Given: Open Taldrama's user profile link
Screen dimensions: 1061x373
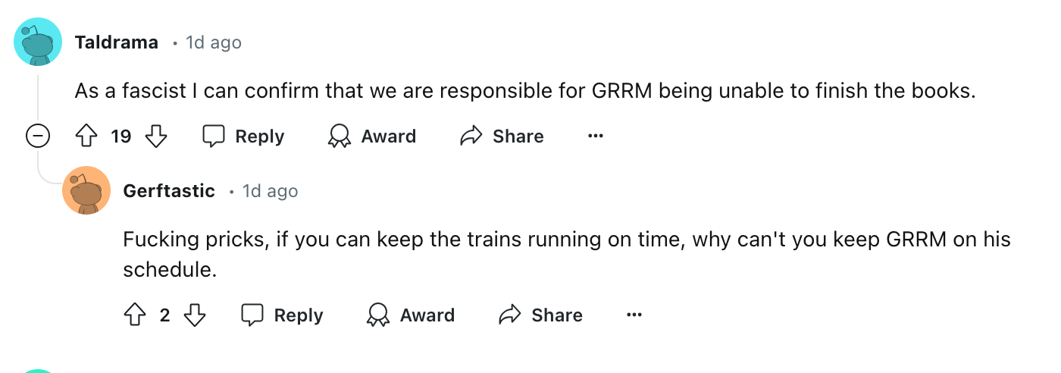Looking at the screenshot, I should pos(116,42).
